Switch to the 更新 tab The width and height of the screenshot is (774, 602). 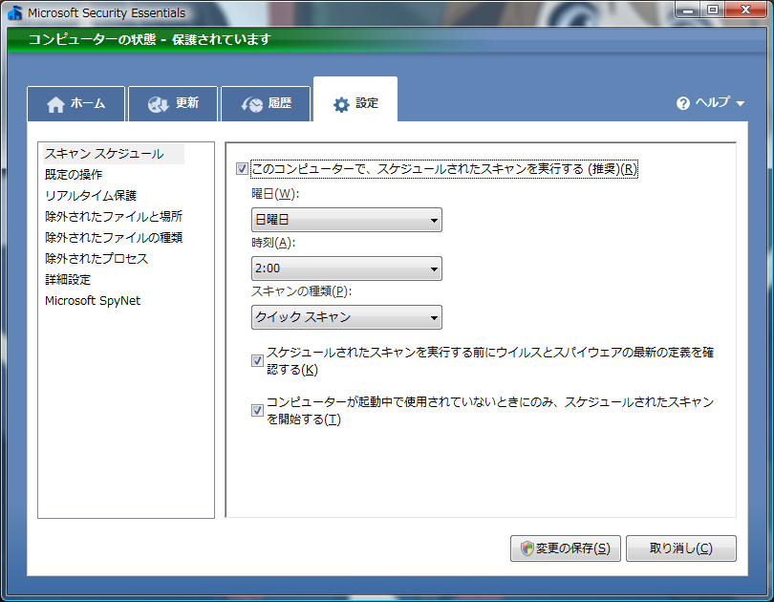pyautogui.click(x=173, y=103)
